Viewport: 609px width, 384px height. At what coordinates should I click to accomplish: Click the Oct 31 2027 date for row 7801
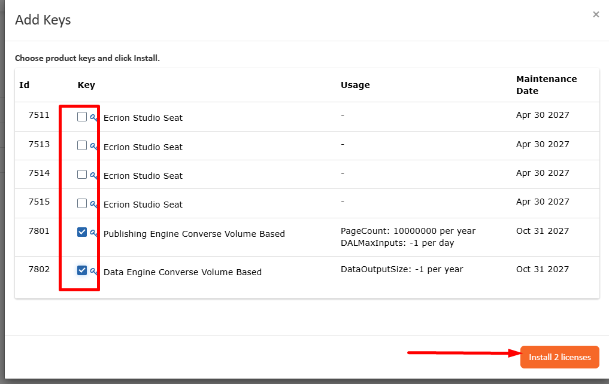[x=542, y=231]
